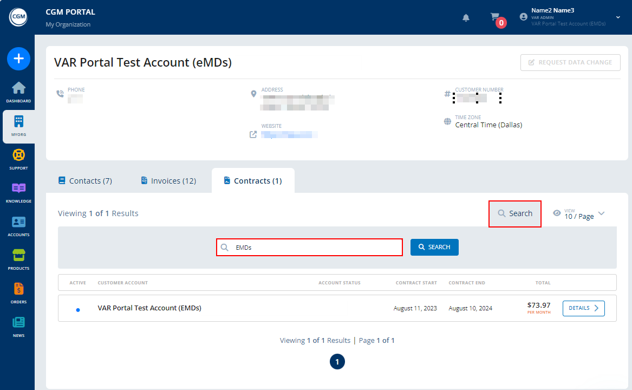Open the shopping cart icon

point(497,17)
